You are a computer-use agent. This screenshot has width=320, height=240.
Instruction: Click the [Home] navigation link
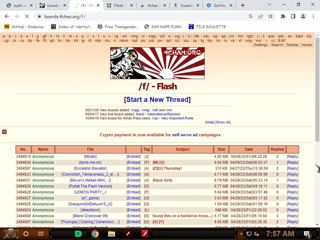click(307, 45)
